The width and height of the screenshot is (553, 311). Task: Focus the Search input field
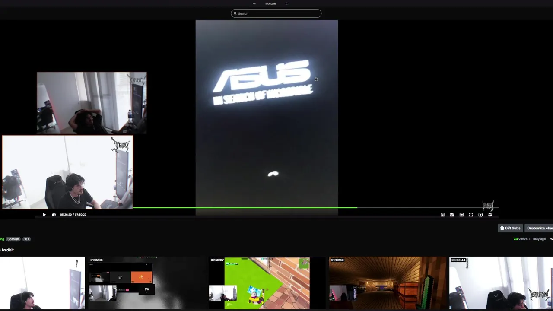(276, 13)
